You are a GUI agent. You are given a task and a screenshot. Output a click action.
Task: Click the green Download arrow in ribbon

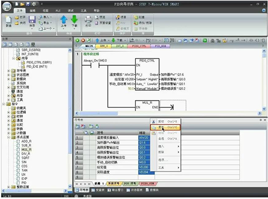click(x=75, y=19)
